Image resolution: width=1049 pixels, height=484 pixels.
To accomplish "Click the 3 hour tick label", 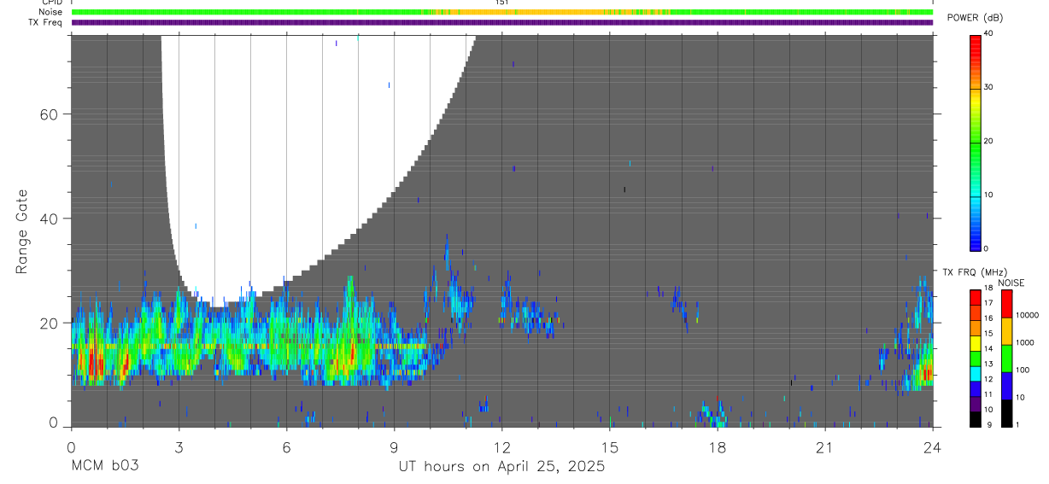I will click(x=179, y=447).
